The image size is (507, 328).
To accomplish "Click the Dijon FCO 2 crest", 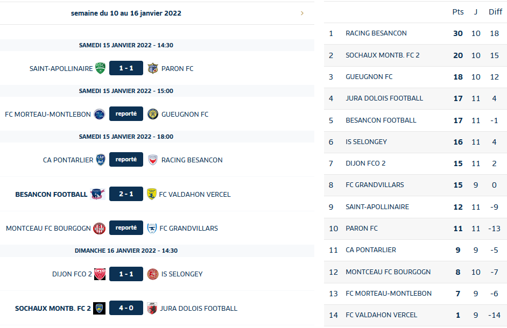I will (x=100, y=274).
